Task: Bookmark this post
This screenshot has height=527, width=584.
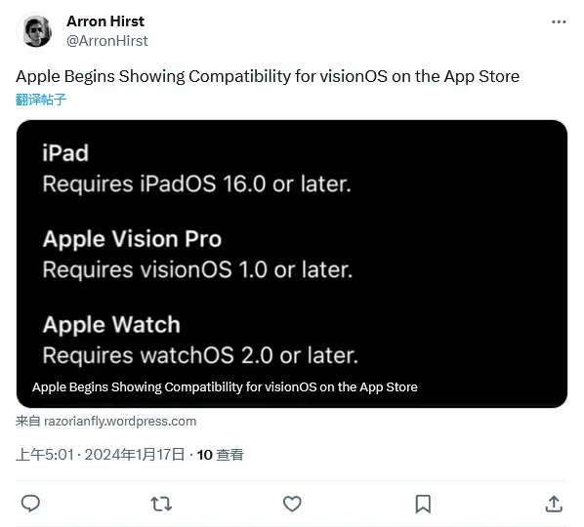Action: [423, 504]
